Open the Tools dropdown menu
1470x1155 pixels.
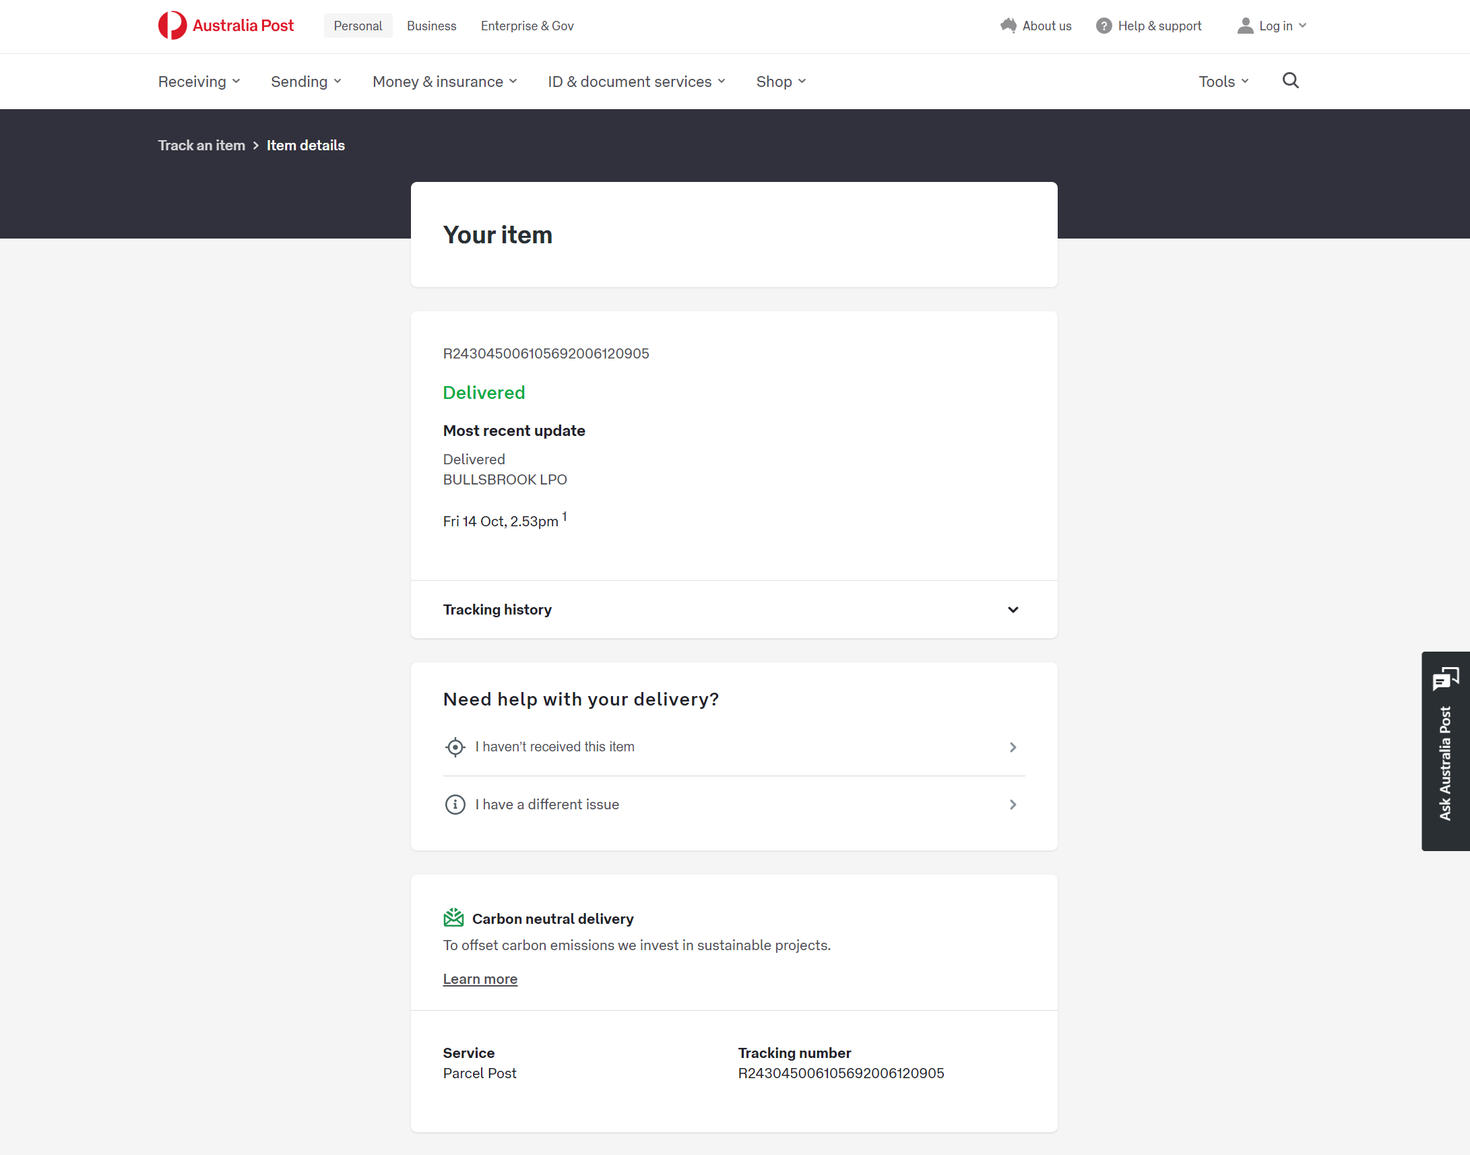(x=1223, y=82)
